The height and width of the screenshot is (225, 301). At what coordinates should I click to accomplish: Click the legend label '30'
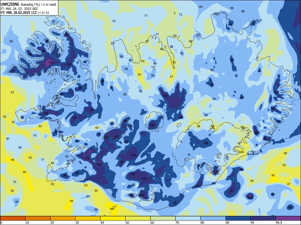coord(77,223)
